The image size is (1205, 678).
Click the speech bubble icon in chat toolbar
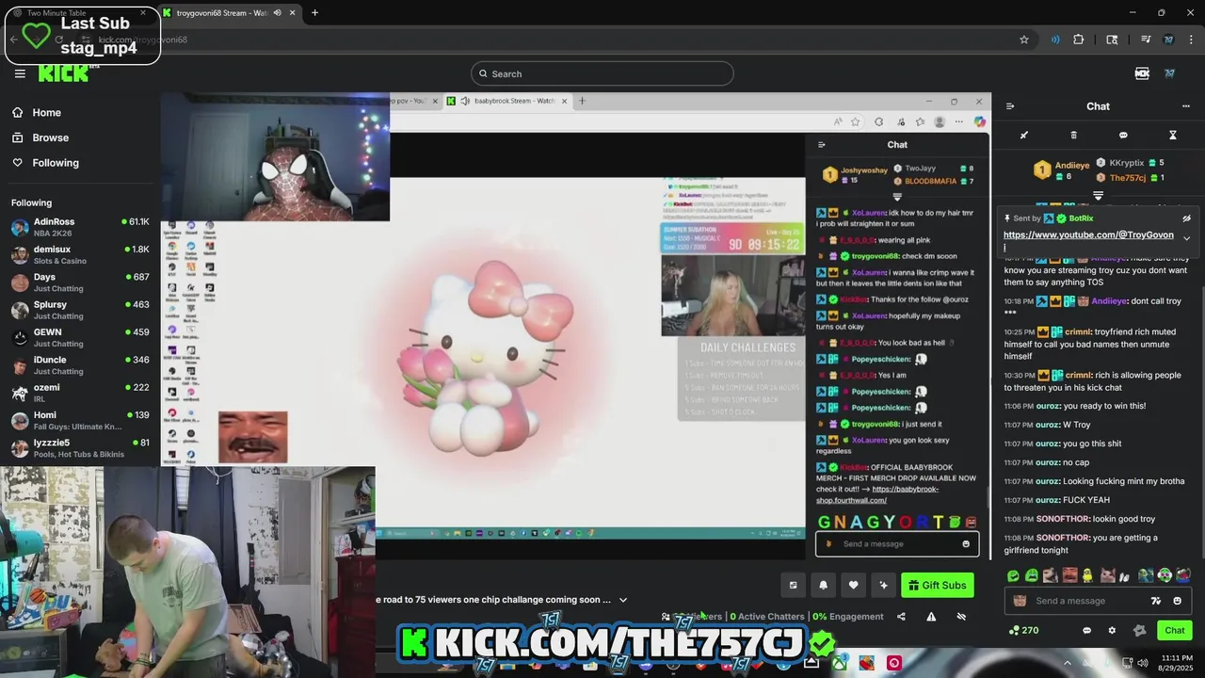tap(1123, 136)
